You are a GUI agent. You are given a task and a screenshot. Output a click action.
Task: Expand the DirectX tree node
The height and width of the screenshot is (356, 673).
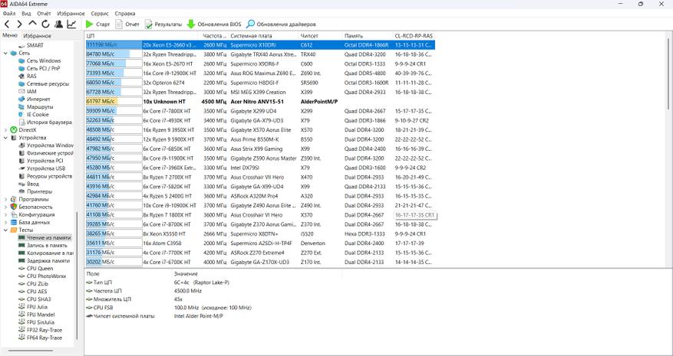pyautogui.click(x=5, y=130)
